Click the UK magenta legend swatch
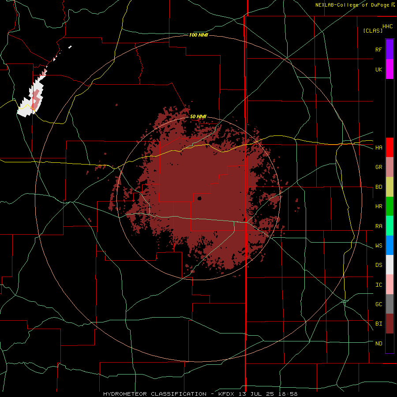This screenshot has height=397, width=397. pos(390,69)
